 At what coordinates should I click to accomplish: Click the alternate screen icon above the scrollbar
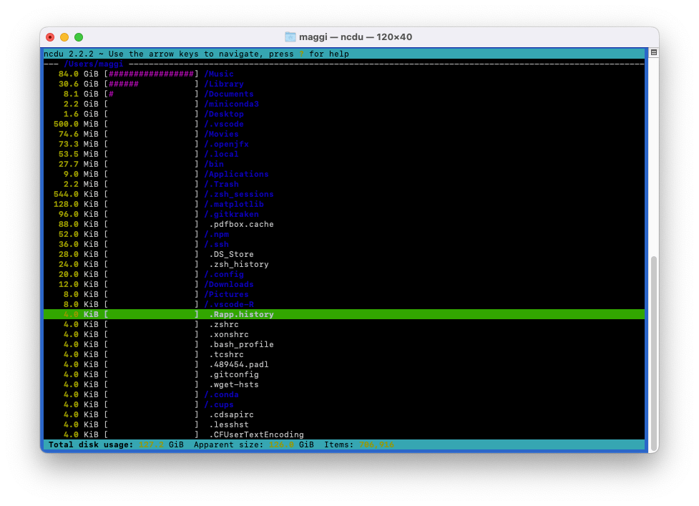click(x=653, y=53)
